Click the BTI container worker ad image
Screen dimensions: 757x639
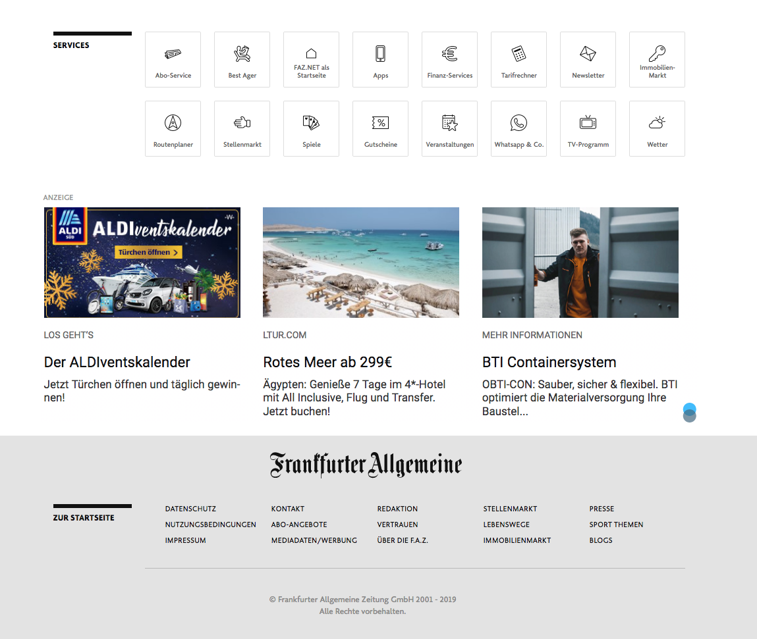580,263
